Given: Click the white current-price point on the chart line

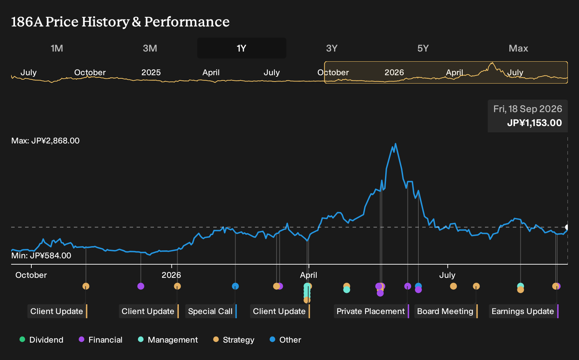Looking at the screenshot, I should pyautogui.click(x=568, y=227).
